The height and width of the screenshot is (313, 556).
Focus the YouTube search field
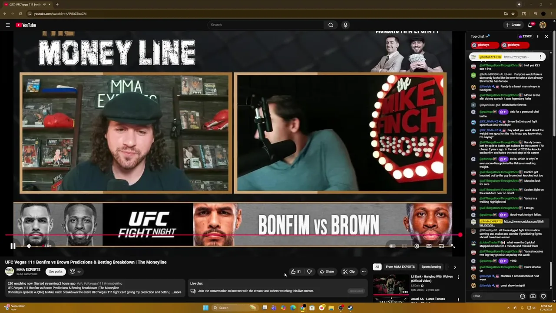tap(265, 25)
